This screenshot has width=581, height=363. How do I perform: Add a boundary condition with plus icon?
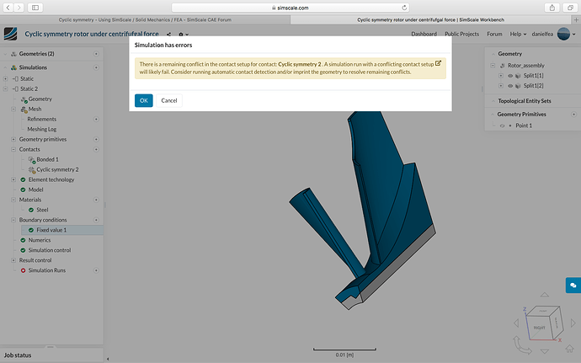(x=96, y=220)
